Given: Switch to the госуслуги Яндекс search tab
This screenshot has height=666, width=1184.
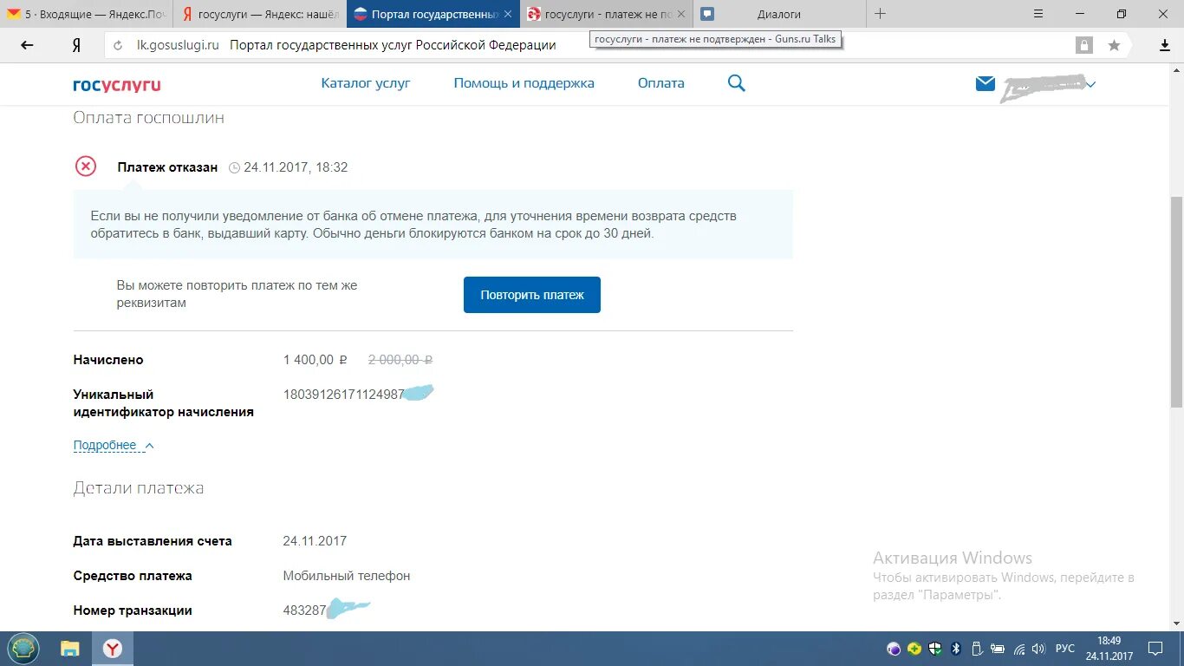Looking at the screenshot, I should pos(260,14).
